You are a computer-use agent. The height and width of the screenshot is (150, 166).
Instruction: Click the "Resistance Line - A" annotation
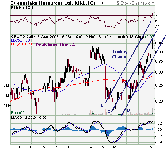pos(55,45)
